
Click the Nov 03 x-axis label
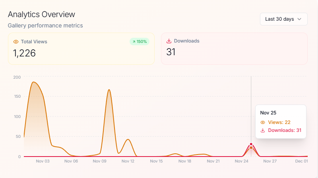[x=43, y=161]
